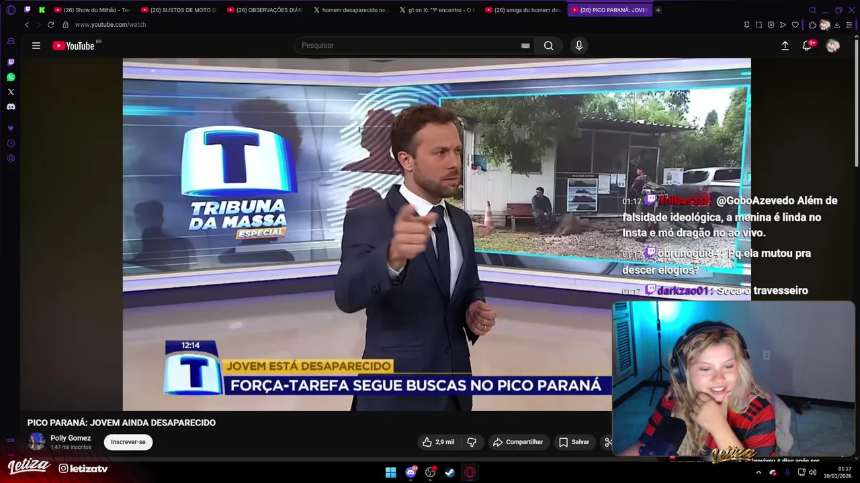Open the sidebar settings gear
The height and width of the screenshot is (483, 860).
coord(11,158)
